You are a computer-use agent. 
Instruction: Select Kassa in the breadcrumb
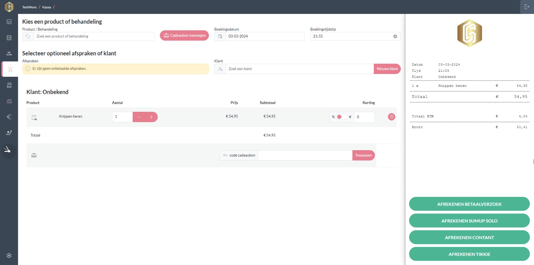click(47, 7)
